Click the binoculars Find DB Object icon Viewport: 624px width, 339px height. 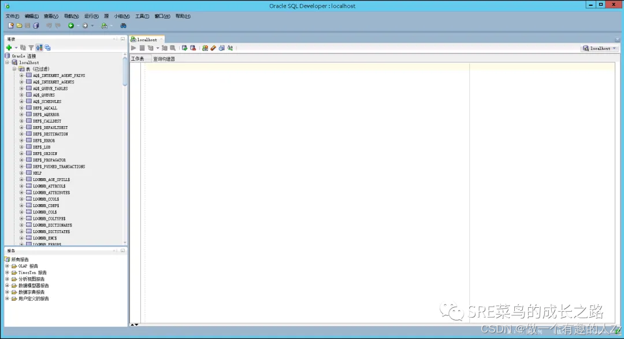[124, 25]
